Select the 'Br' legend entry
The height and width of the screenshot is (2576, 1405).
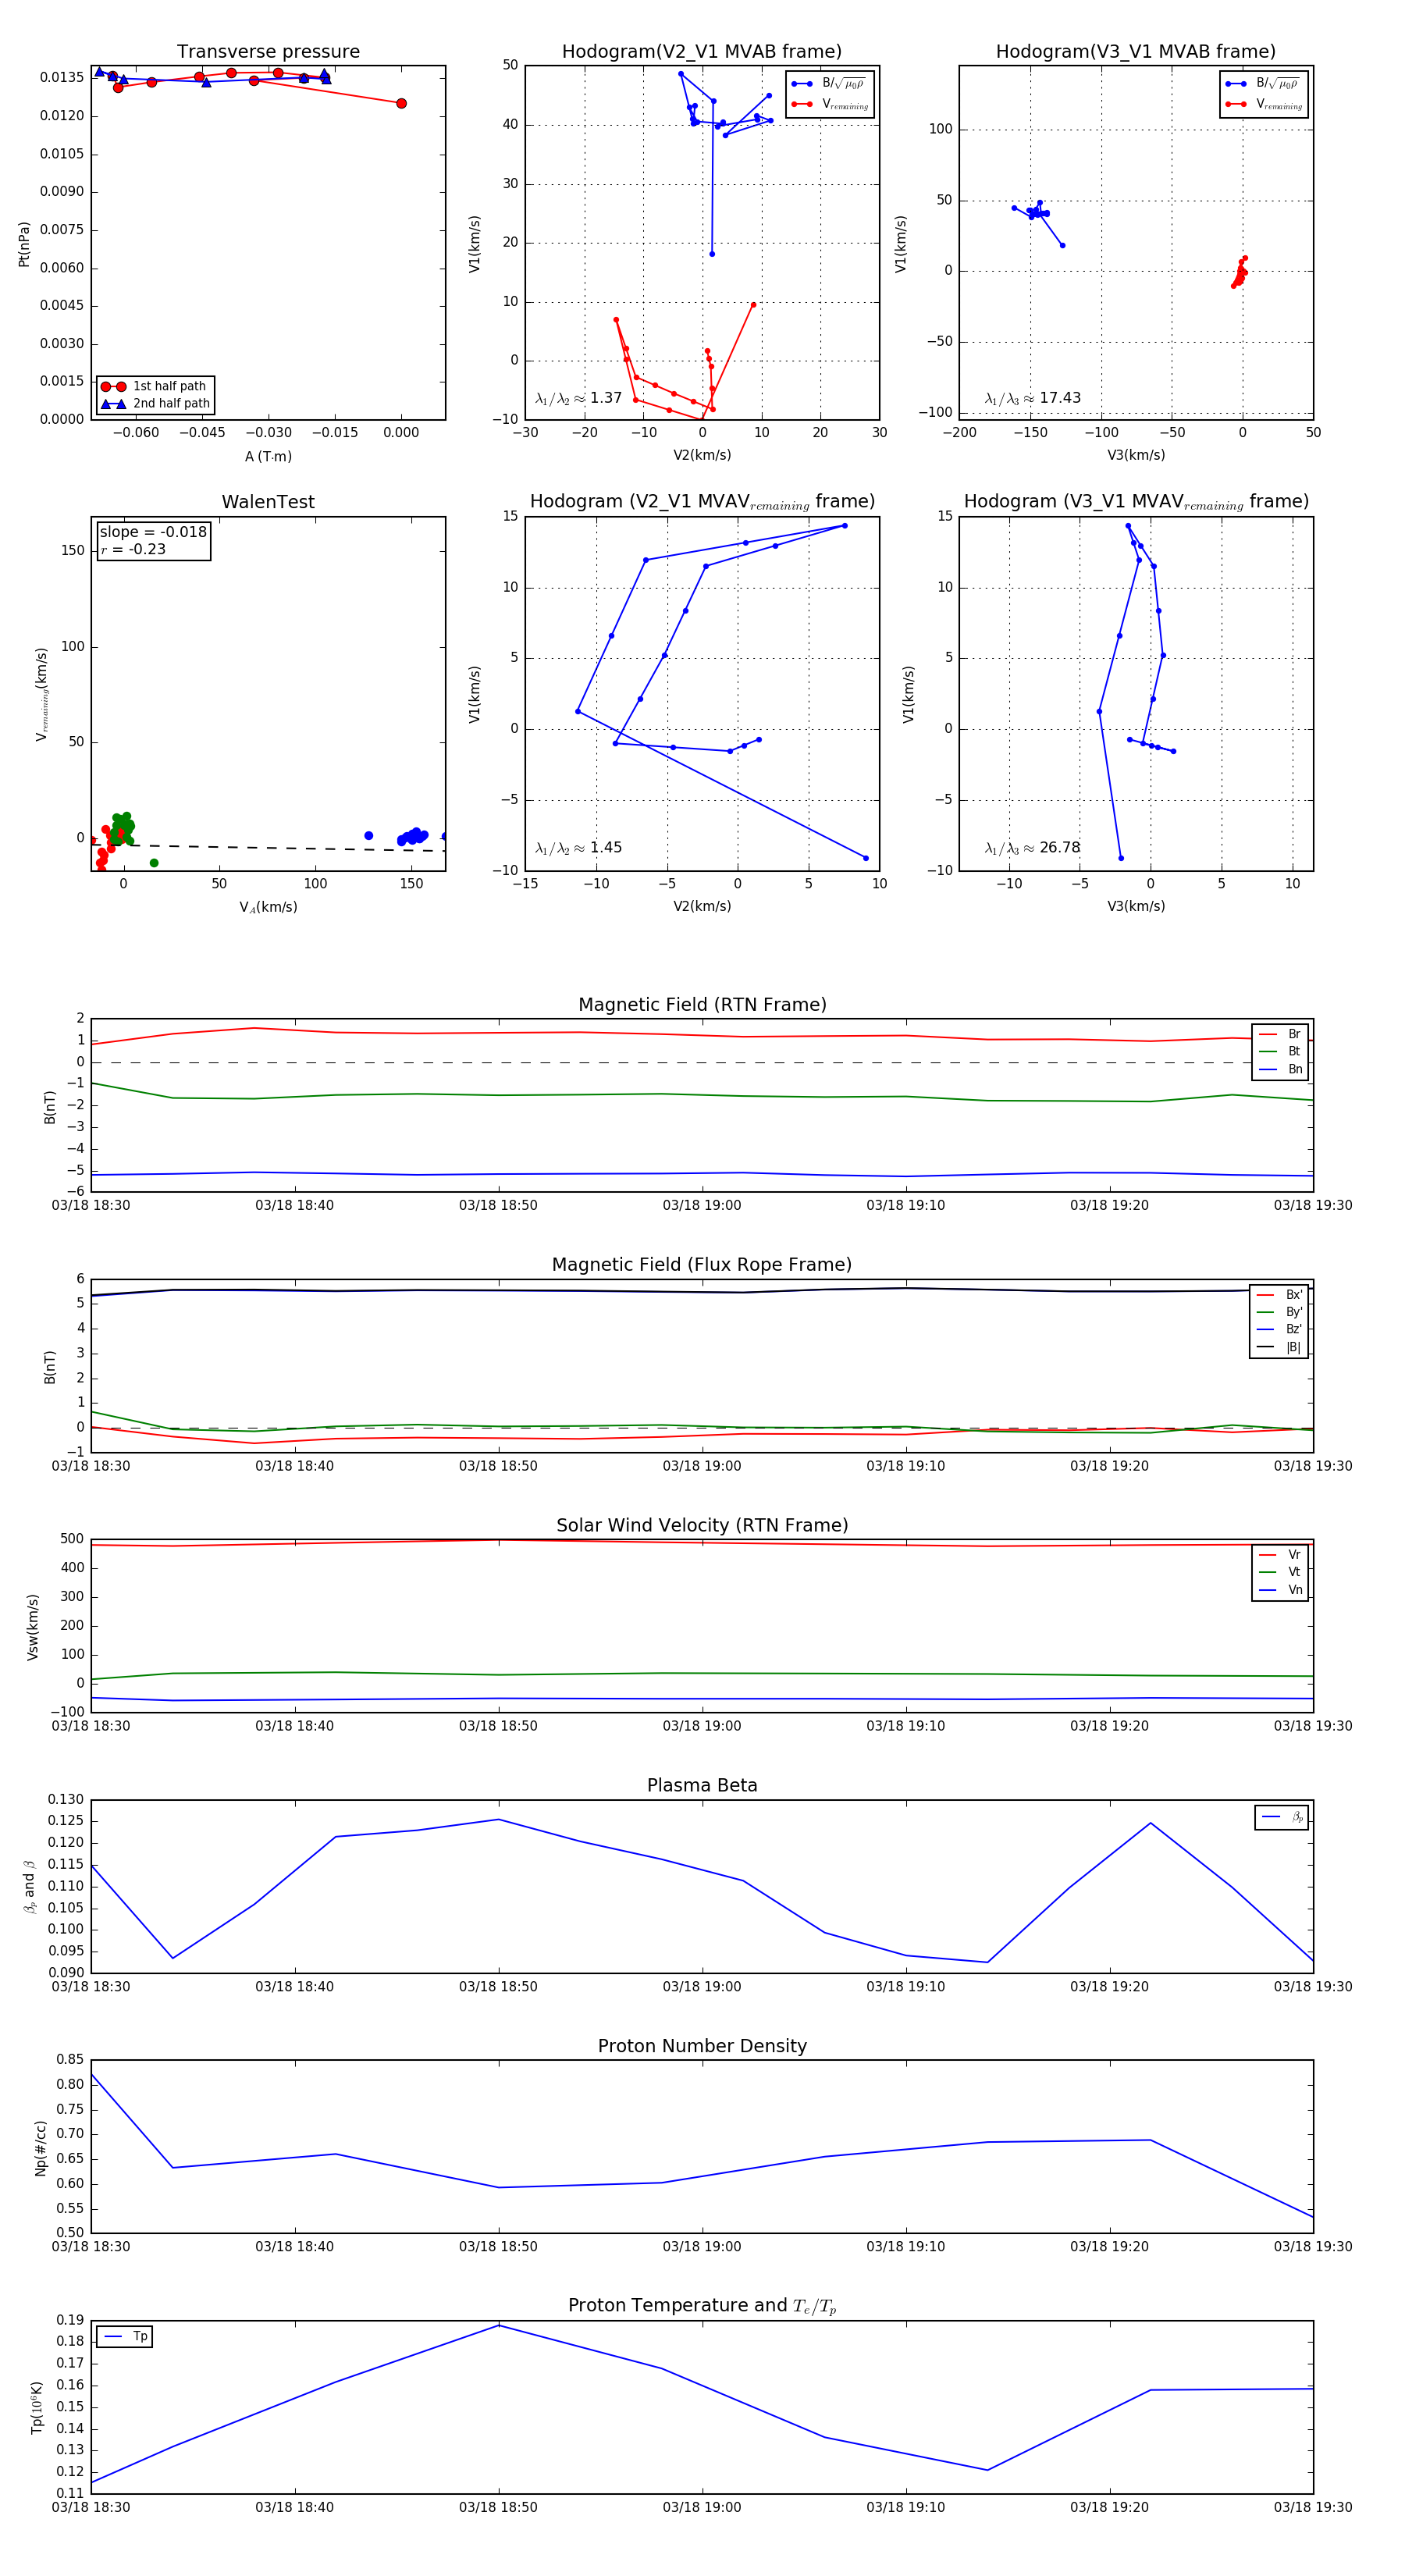(1280, 1034)
